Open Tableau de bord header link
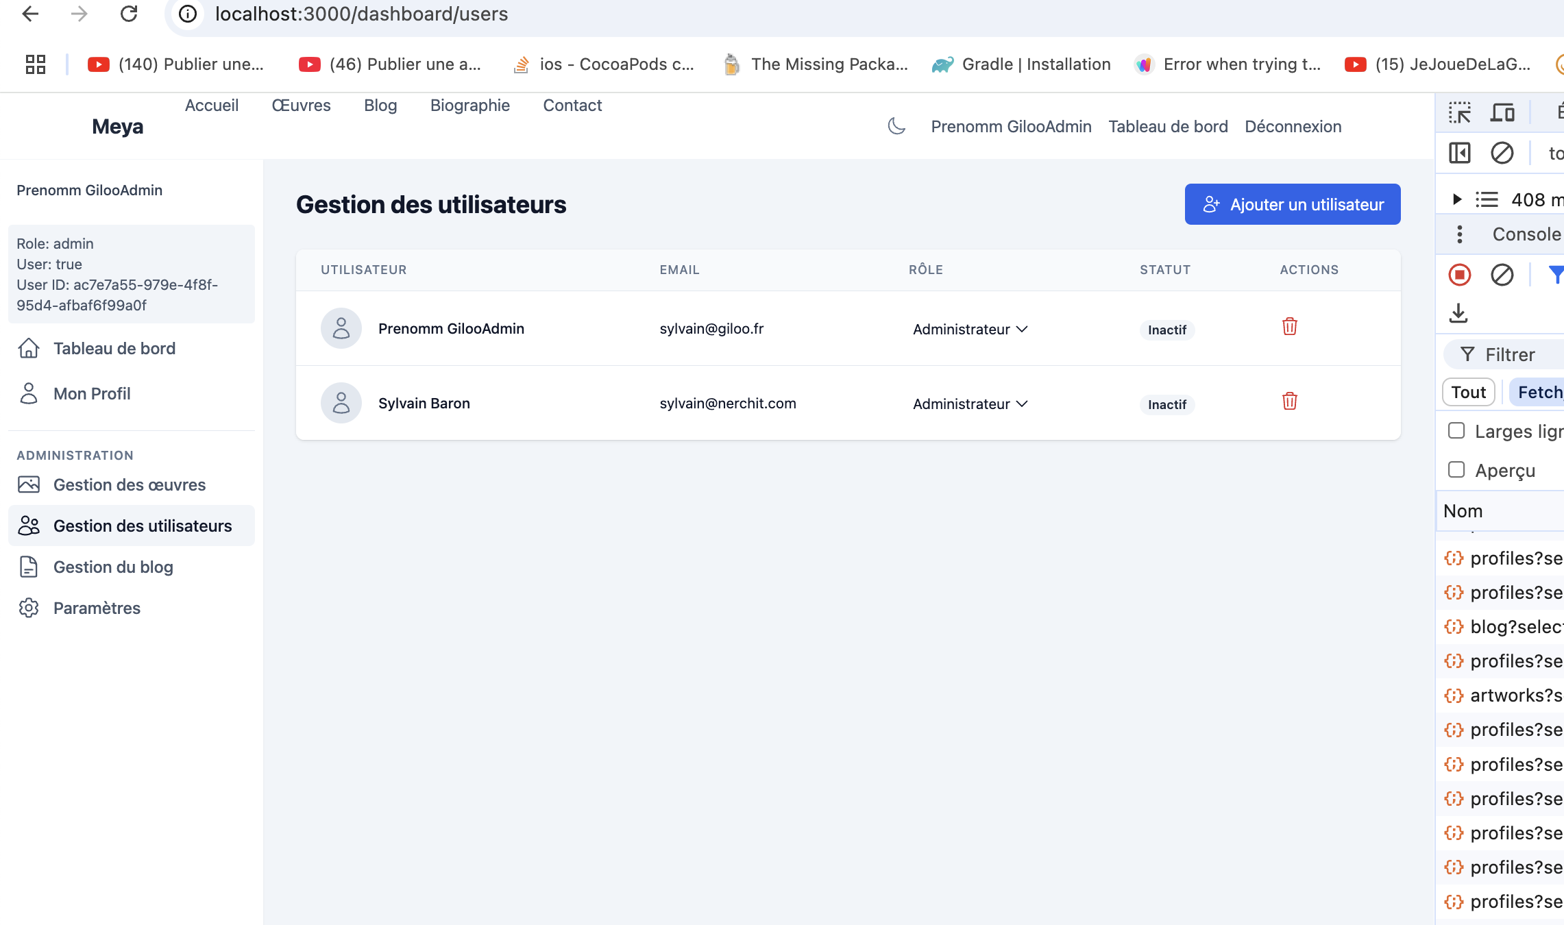Image resolution: width=1564 pixels, height=925 pixels. [1168, 127]
